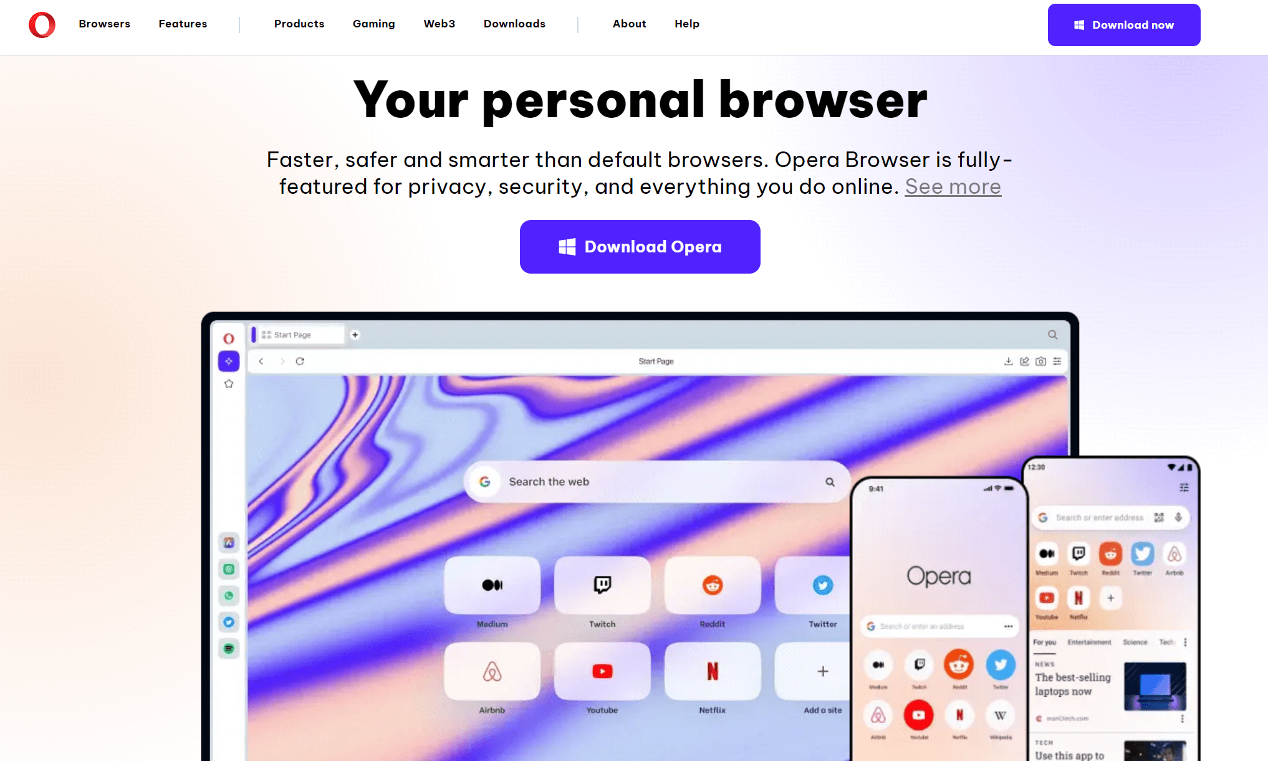Screen dimensions: 1268x761
Task: Click the Download Opera button
Action: click(x=640, y=246)
